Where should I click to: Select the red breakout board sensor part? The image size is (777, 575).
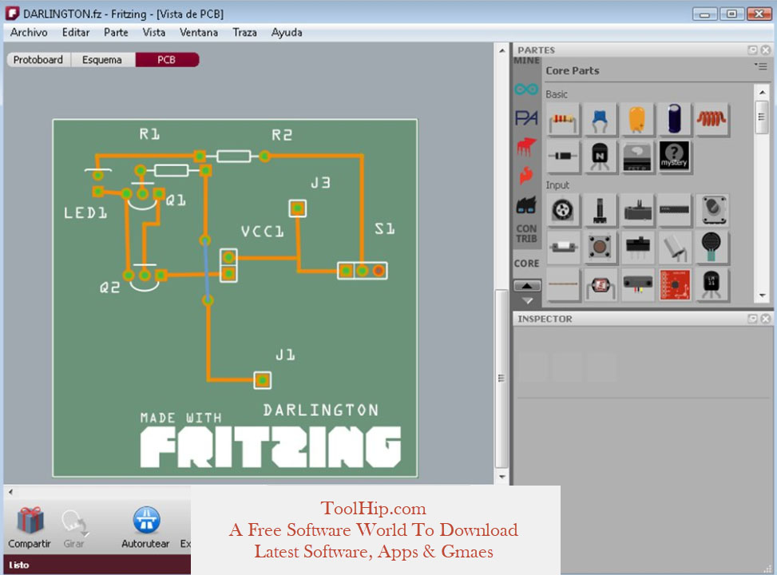[675, 284]
